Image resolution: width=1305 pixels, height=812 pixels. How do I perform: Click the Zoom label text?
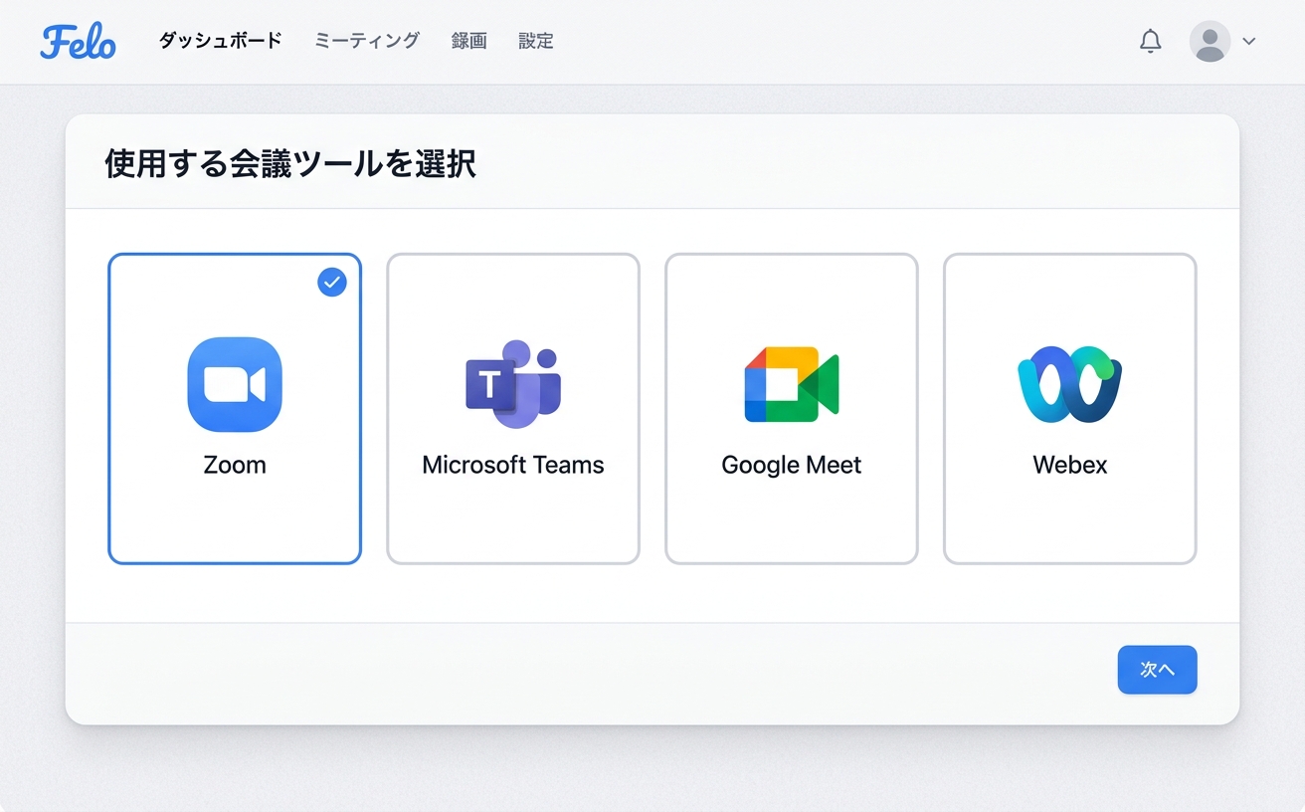click(235, 465)
